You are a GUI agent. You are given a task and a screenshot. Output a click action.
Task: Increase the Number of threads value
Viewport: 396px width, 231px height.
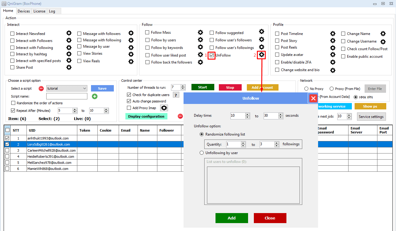(183, 86)
